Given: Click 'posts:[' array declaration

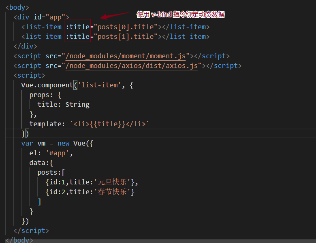Looking at the screenshot, I should click(x=51, y=172).
